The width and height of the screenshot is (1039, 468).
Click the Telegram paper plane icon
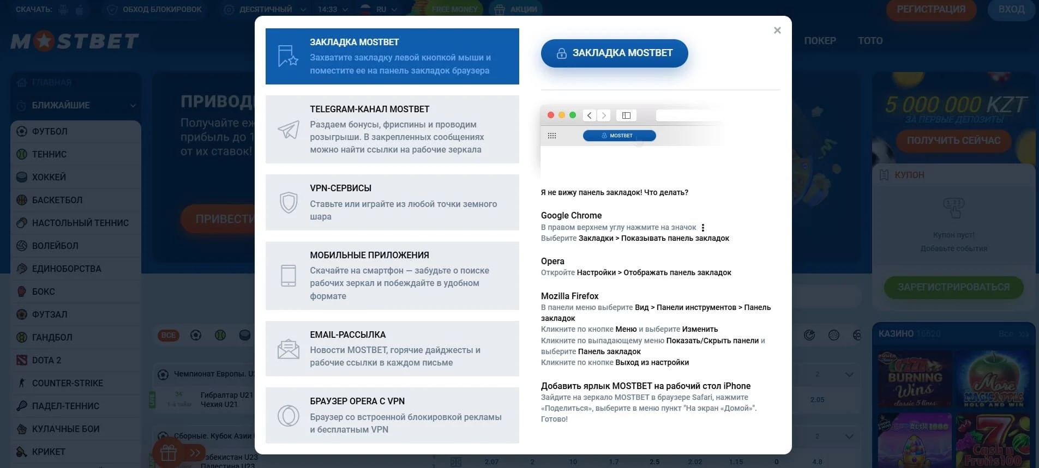click(289, 130)
